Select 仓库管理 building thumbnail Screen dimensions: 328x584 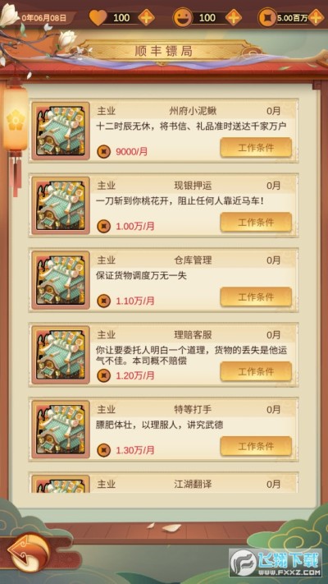click(x=61, y=280)
